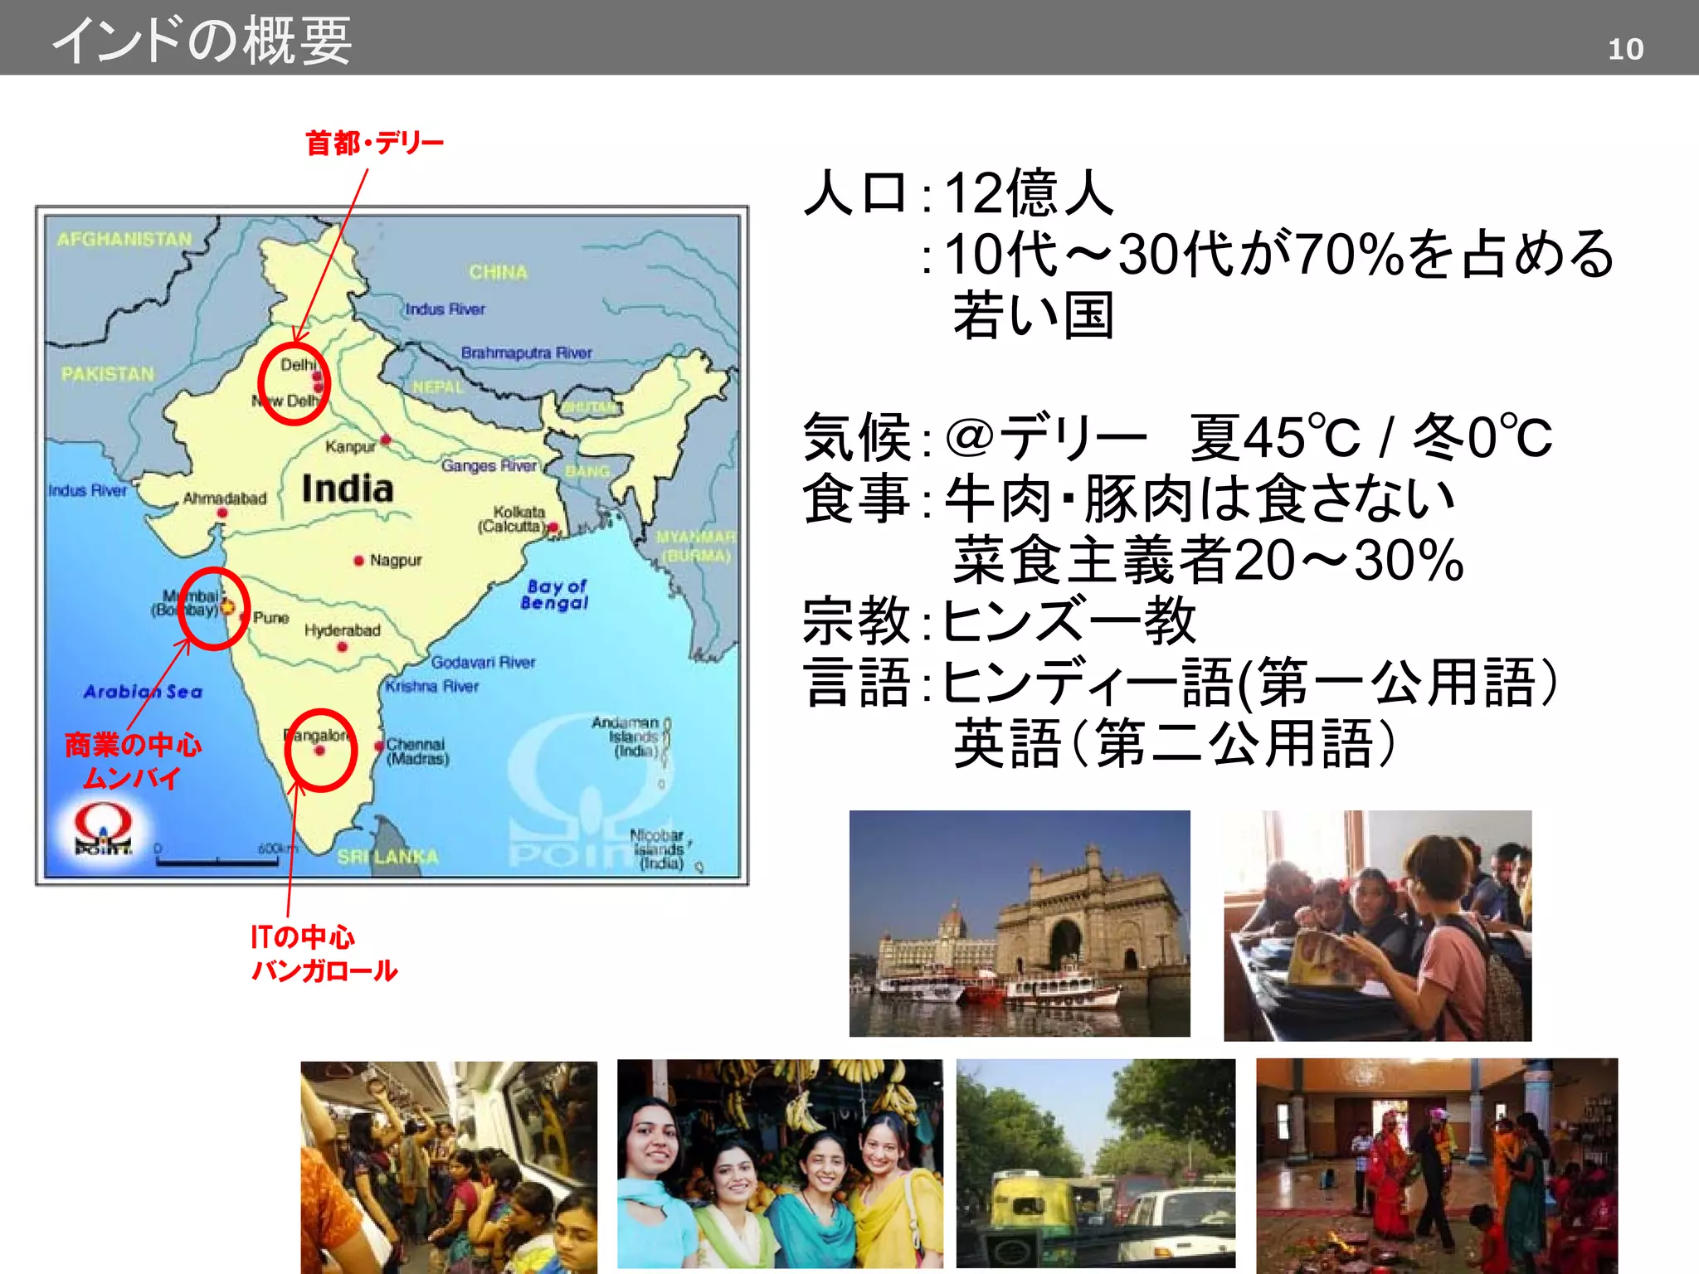
Task: Click the line 宗教:ヒンズー教
Action: (1000, 620)
